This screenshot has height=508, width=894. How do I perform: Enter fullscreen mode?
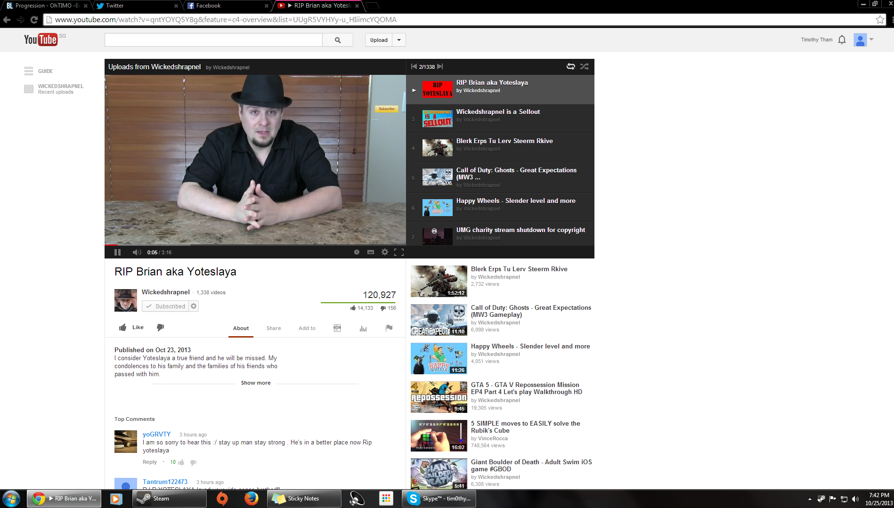(399, 252)
